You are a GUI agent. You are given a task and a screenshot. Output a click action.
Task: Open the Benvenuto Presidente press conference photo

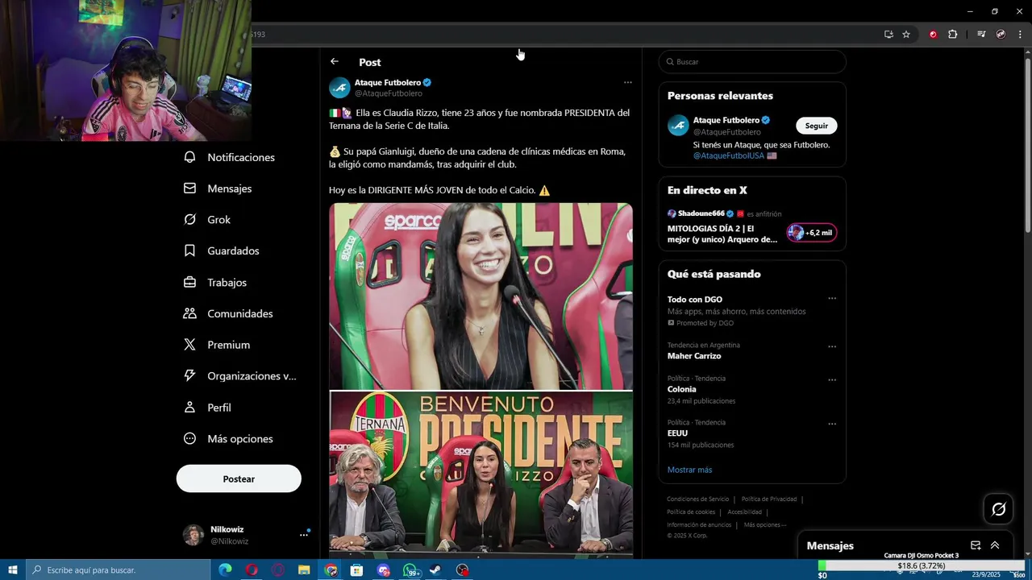[481, 475]
